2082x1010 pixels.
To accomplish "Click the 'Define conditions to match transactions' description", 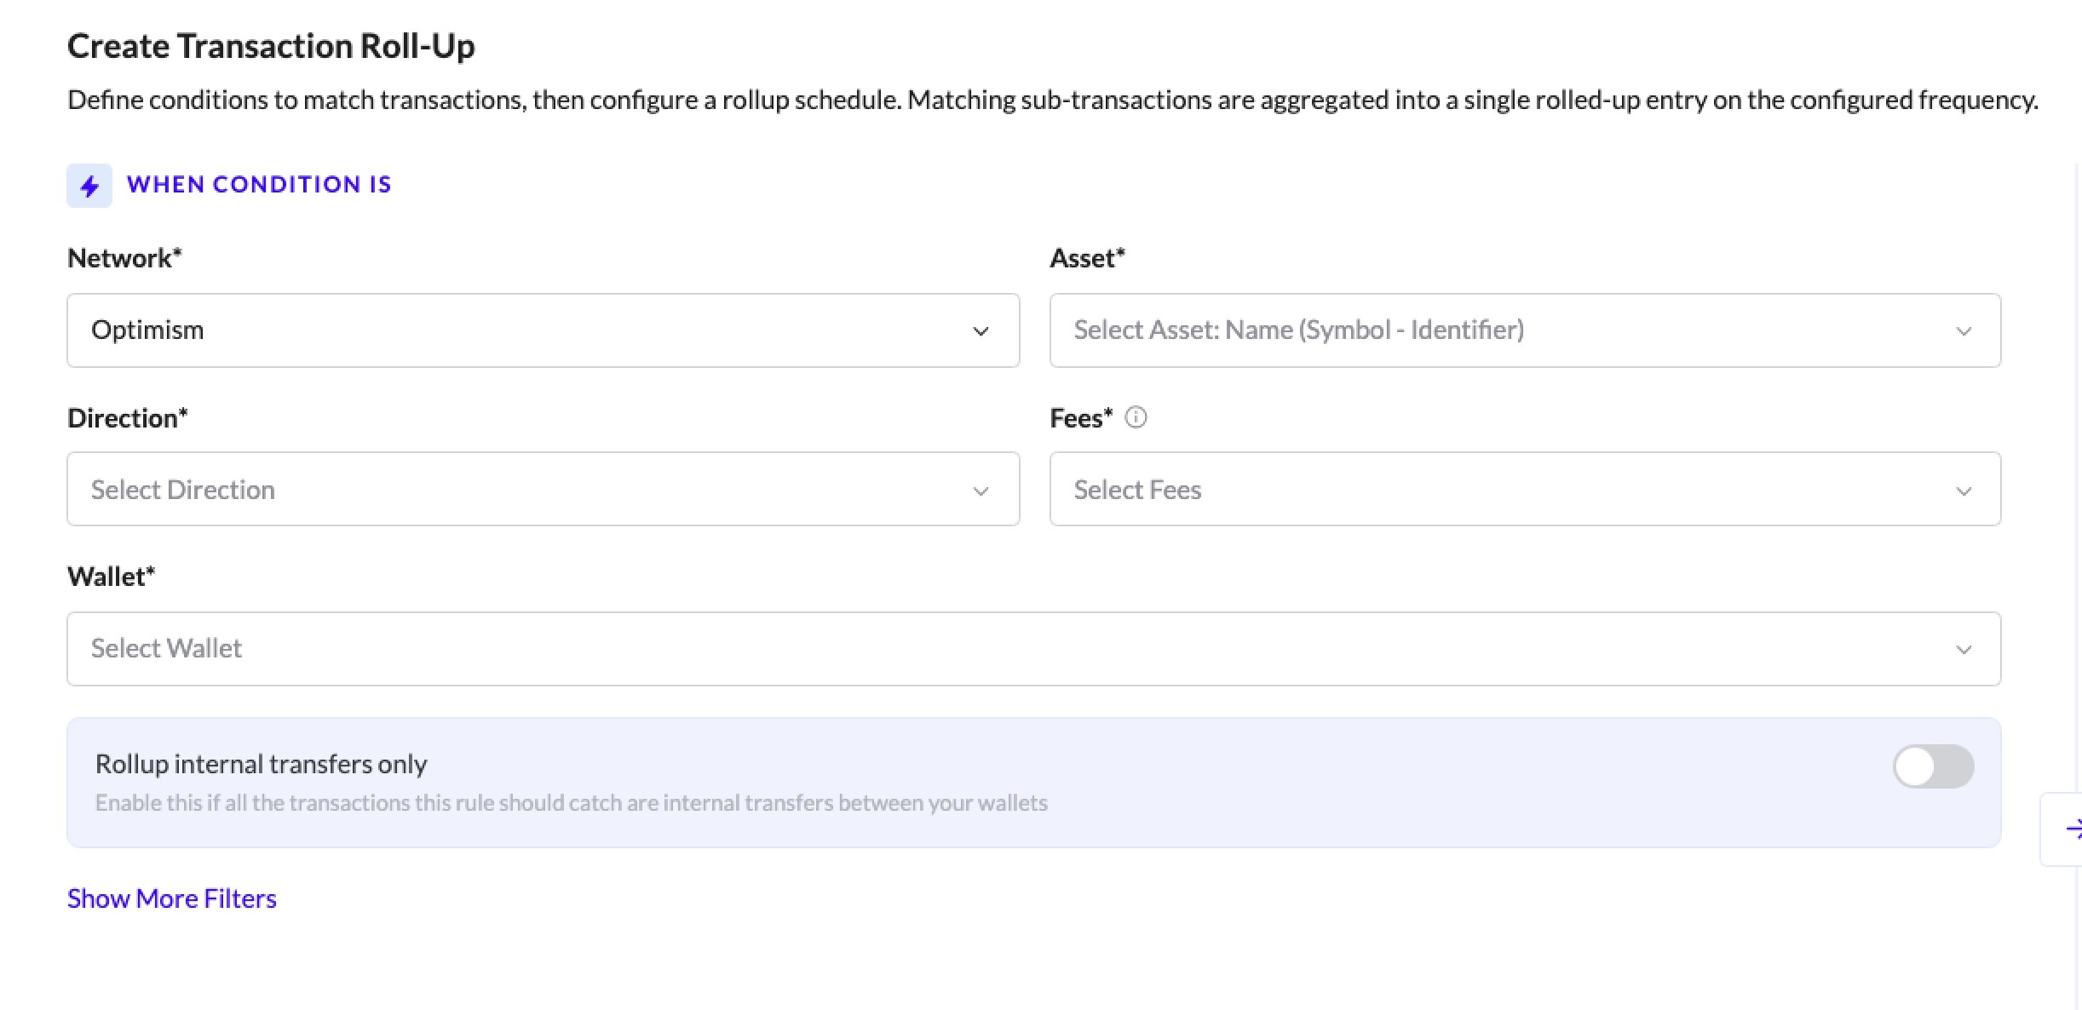I will point(1053,100).
